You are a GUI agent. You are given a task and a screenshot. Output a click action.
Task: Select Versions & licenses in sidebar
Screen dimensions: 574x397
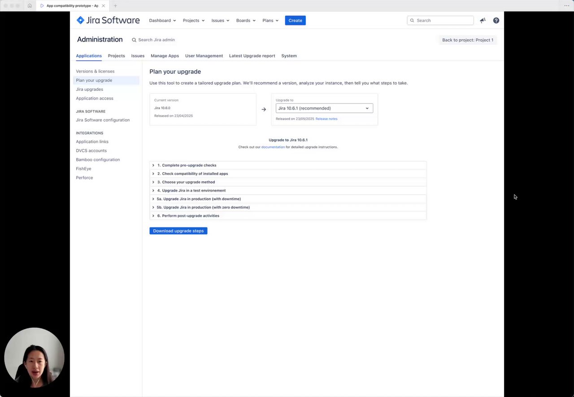coord(95,71)
